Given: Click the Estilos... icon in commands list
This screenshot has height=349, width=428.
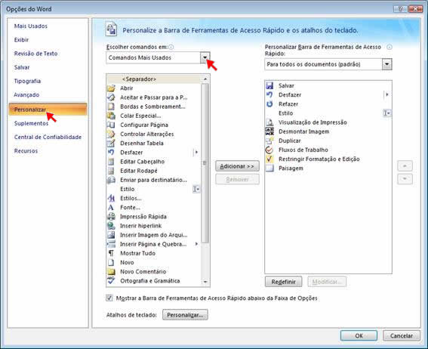Looking at the screenshot, I should point(111,198).
